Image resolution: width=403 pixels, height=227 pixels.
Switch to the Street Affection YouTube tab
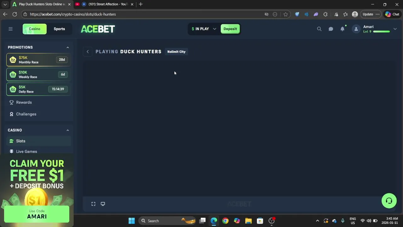coord(105,4)
